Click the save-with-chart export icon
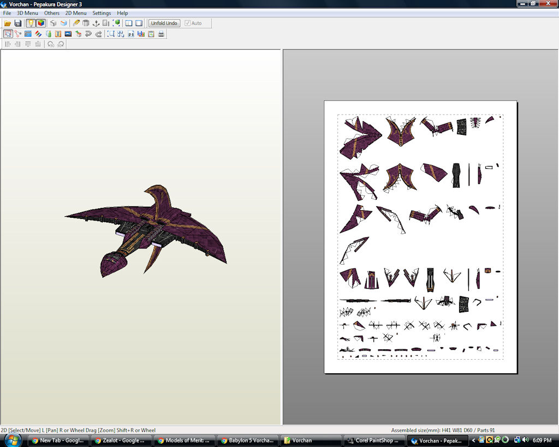 [x=141, y=34]
